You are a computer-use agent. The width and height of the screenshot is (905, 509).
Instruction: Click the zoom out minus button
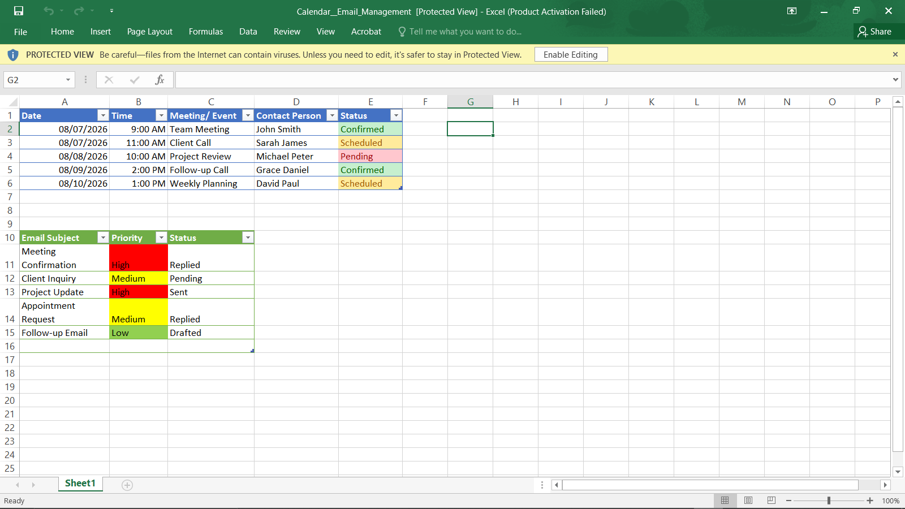click(x=788, y=501)
